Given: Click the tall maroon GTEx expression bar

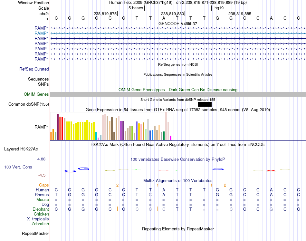Looking at the screenshot, I should coord(58,127).
